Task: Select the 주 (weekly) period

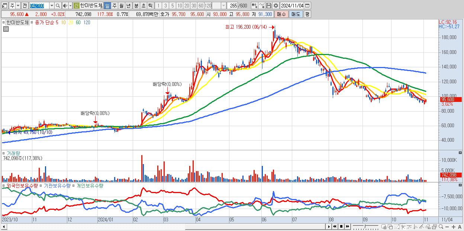Action: tap(115, 6)
